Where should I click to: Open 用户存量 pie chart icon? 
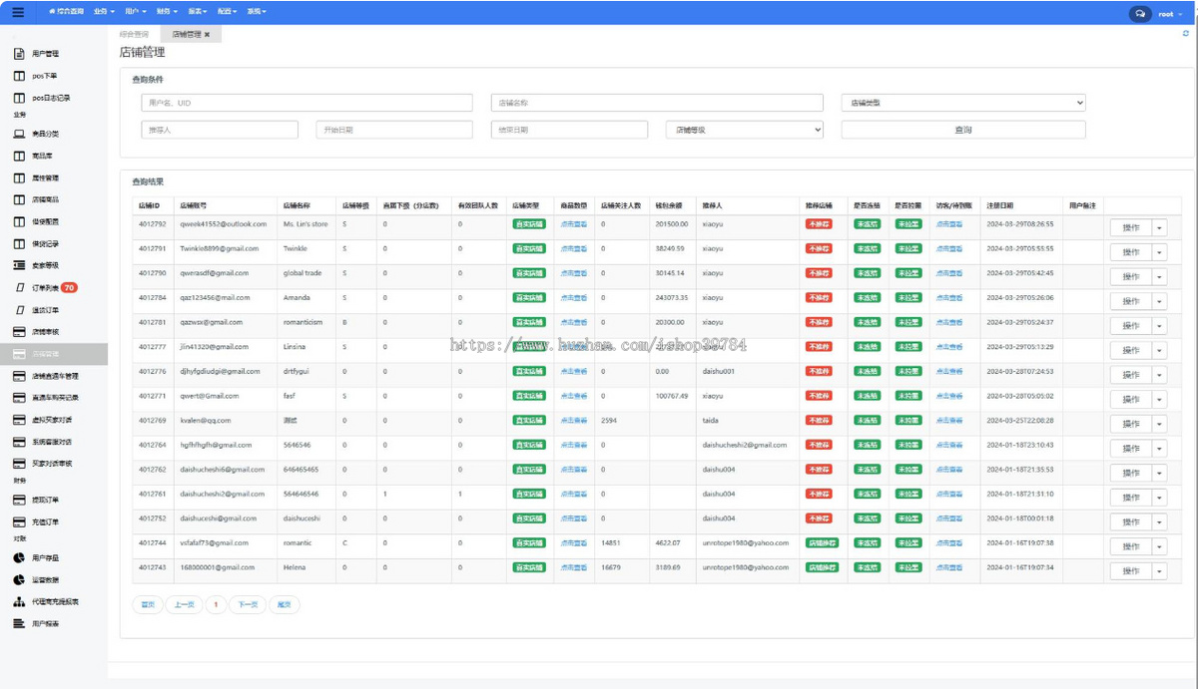pos(19,557)
